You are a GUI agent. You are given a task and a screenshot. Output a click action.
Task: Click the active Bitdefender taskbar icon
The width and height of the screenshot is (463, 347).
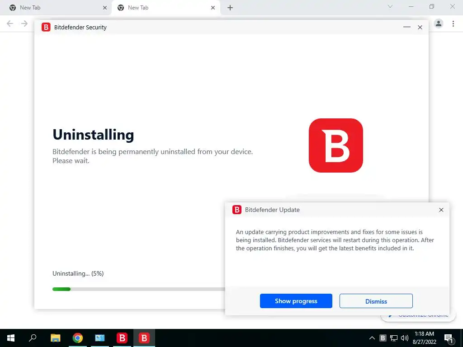(144, 338)
